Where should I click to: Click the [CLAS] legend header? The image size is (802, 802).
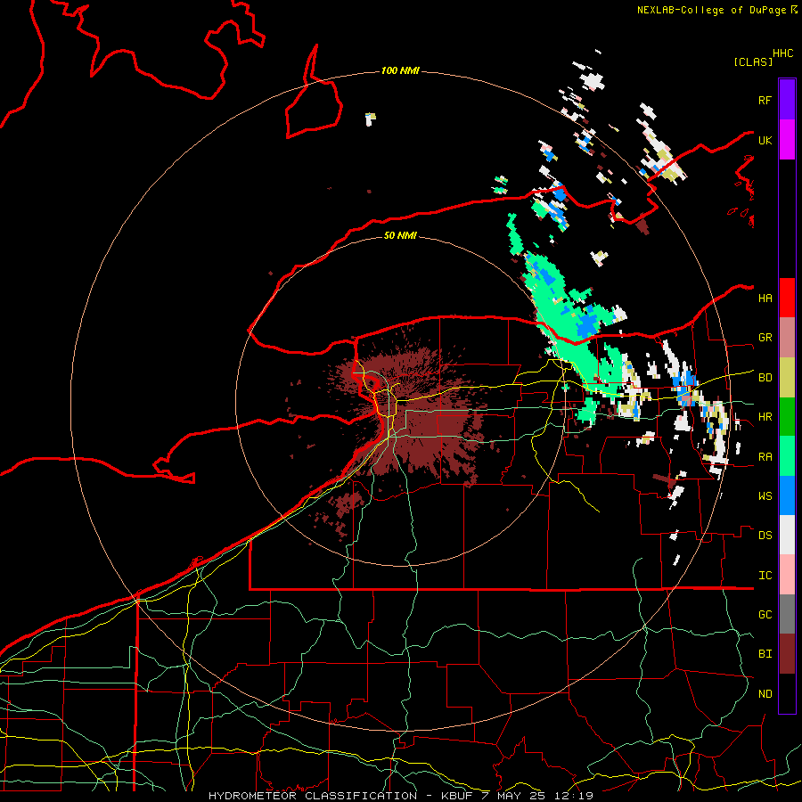coord(752,61)
